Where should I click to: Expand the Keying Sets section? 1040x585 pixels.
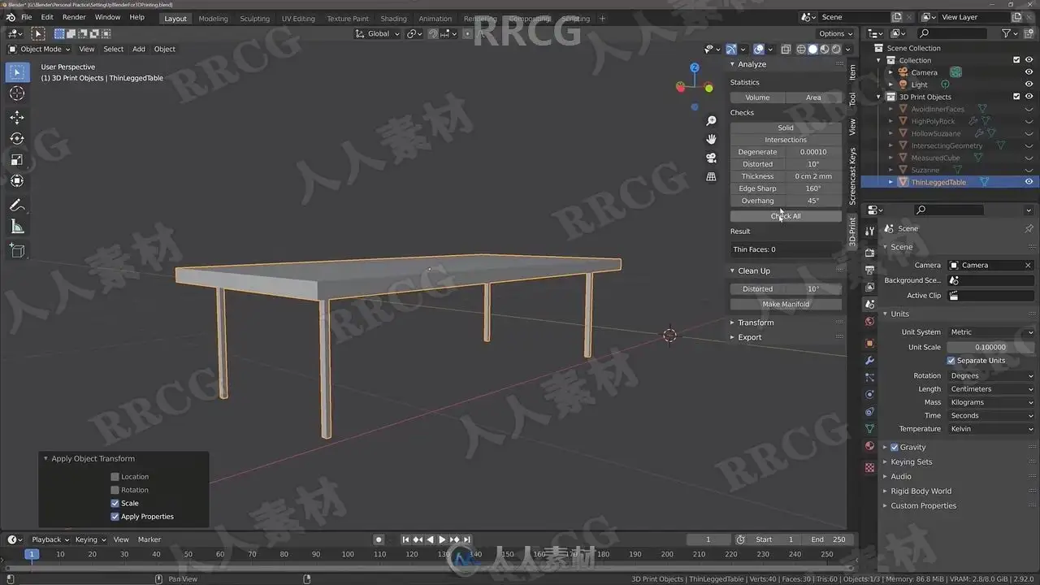[911, 461]
